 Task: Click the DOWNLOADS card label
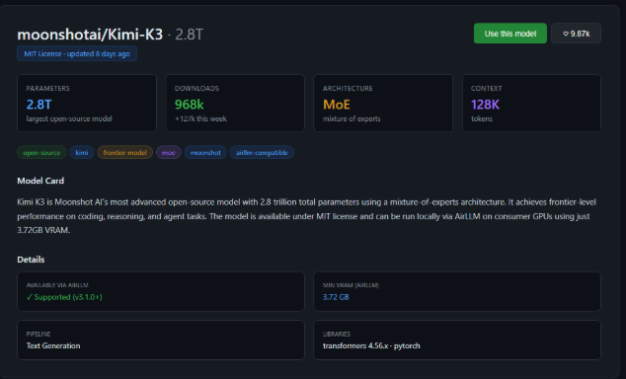tap(196, 89)
